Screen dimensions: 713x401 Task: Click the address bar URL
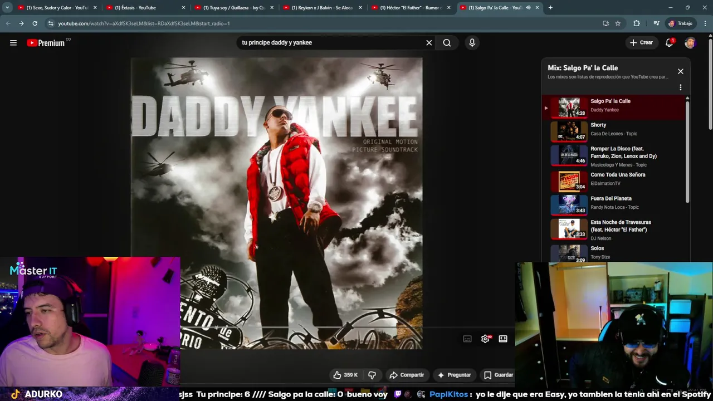click(144, 23)
